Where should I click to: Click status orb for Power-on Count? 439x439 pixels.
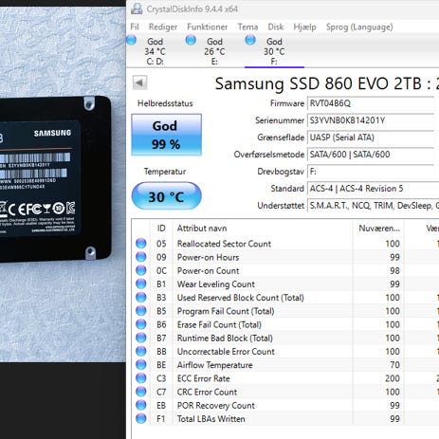coord(141,270)
